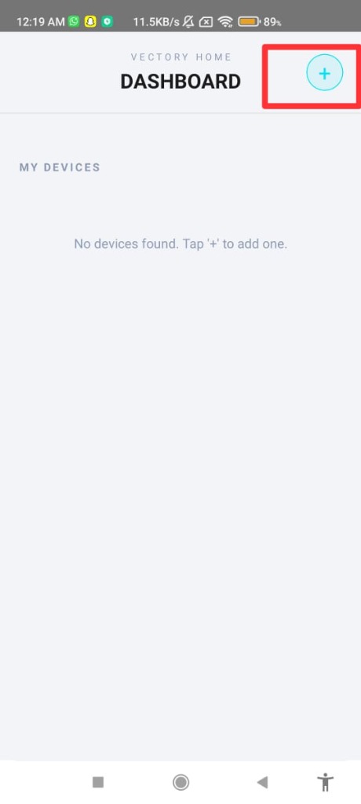Click the DASHBOARD title
This screenshot has width=361, height=804.
180,82
